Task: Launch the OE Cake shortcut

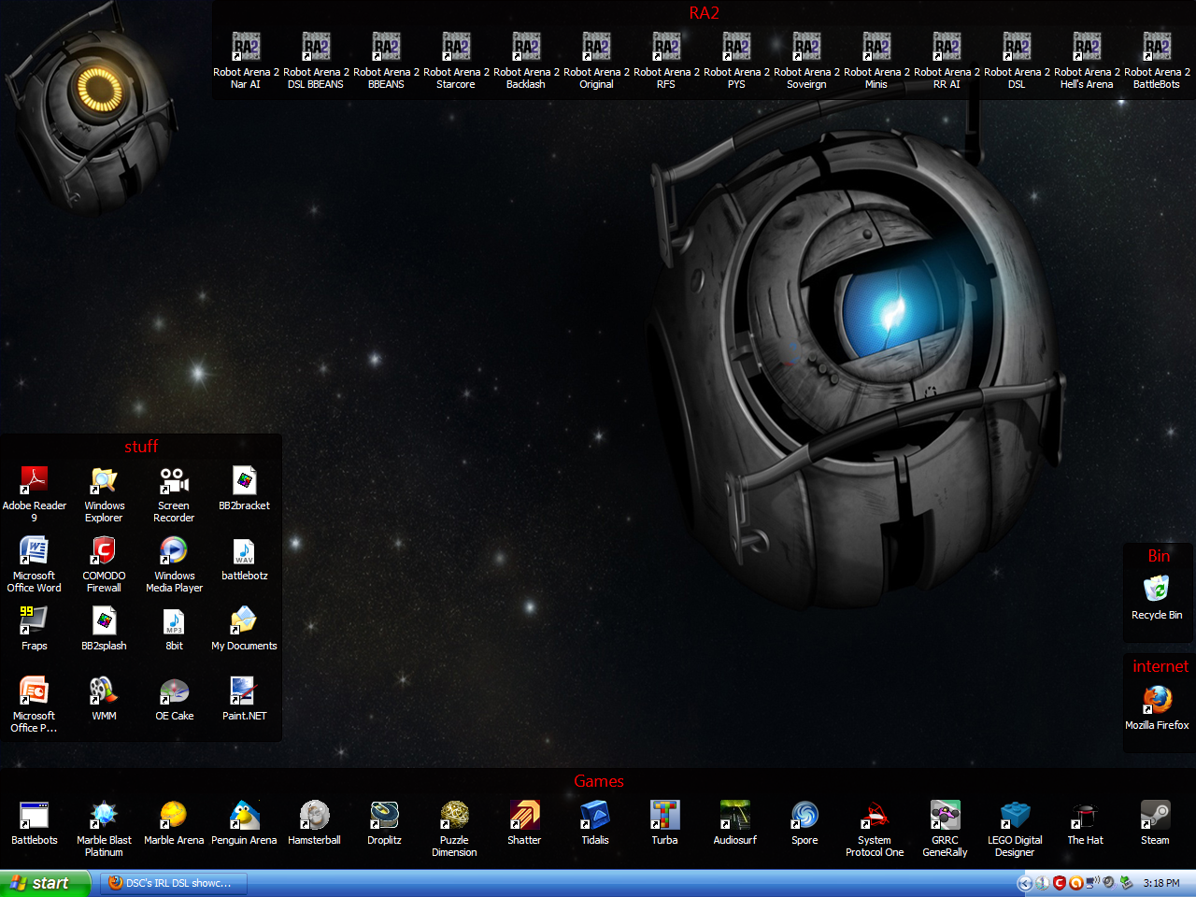Action: pyautogui.click(x=174, y=698)
